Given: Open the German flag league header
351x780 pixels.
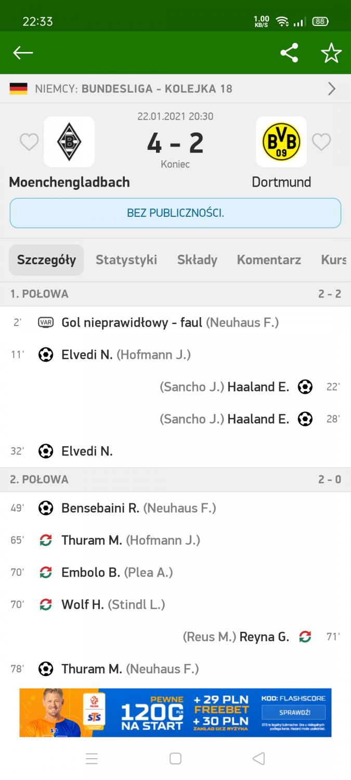Looking at the screenshot, I should 19,89.
